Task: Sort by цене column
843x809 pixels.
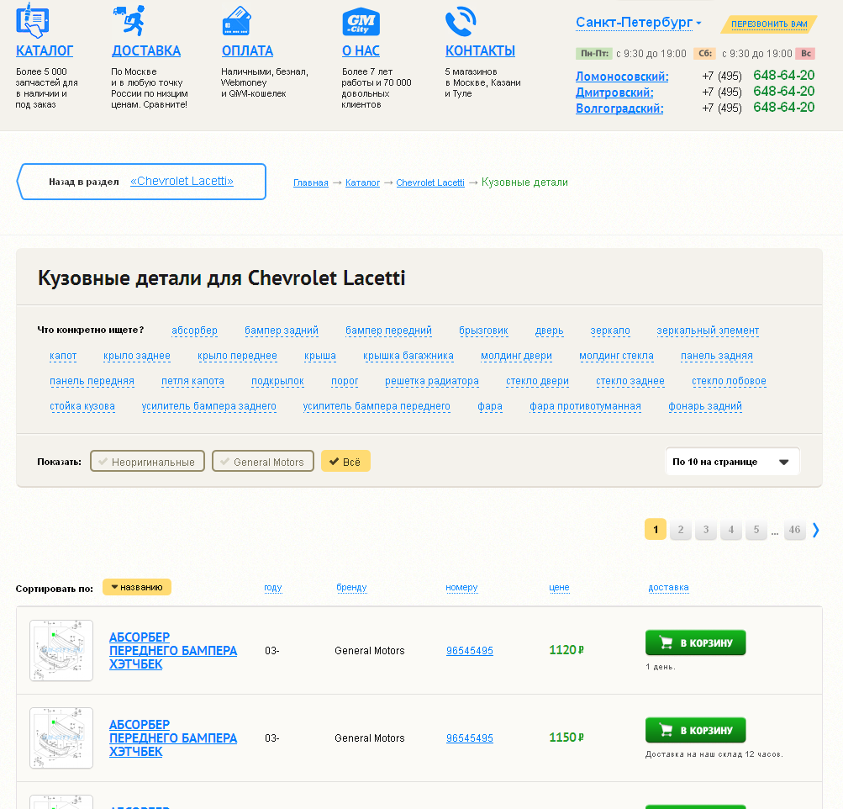Action: (559, 587)
